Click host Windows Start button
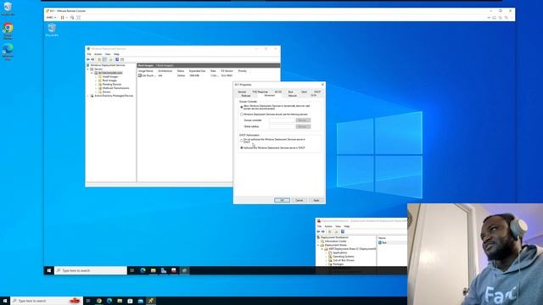Screen dimensions: 543x305 [5, 301]
